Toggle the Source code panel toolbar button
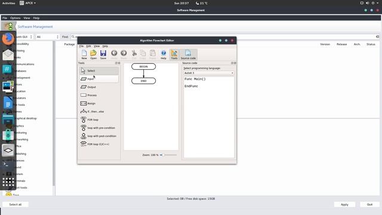The height and width of the screenshot is (215, 382). [188, 54]
